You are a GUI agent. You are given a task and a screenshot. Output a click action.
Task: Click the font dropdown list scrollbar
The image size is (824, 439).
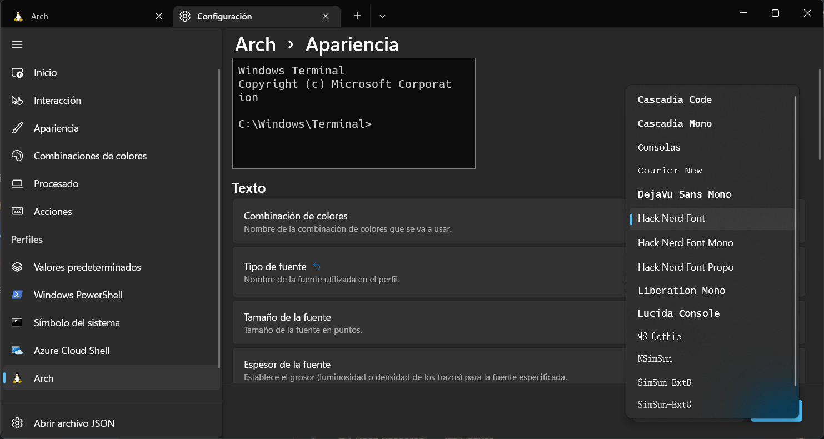click(x=795, y=241)
